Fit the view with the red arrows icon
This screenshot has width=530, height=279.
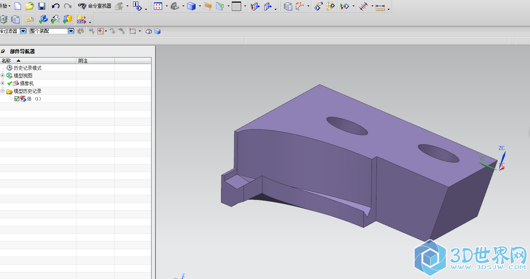(158, 6)
